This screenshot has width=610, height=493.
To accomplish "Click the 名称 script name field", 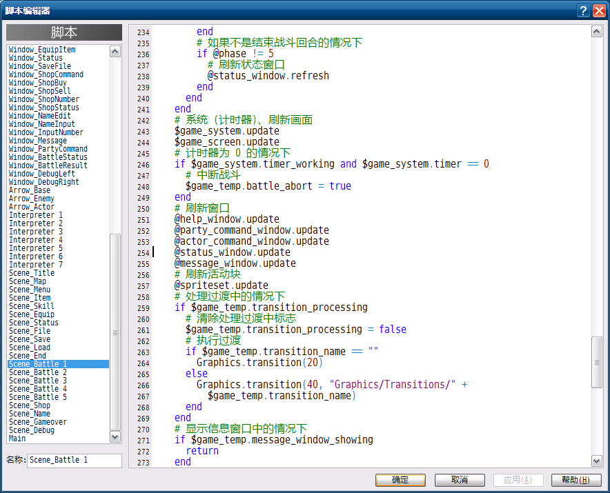I will click(x=75, y=461).
